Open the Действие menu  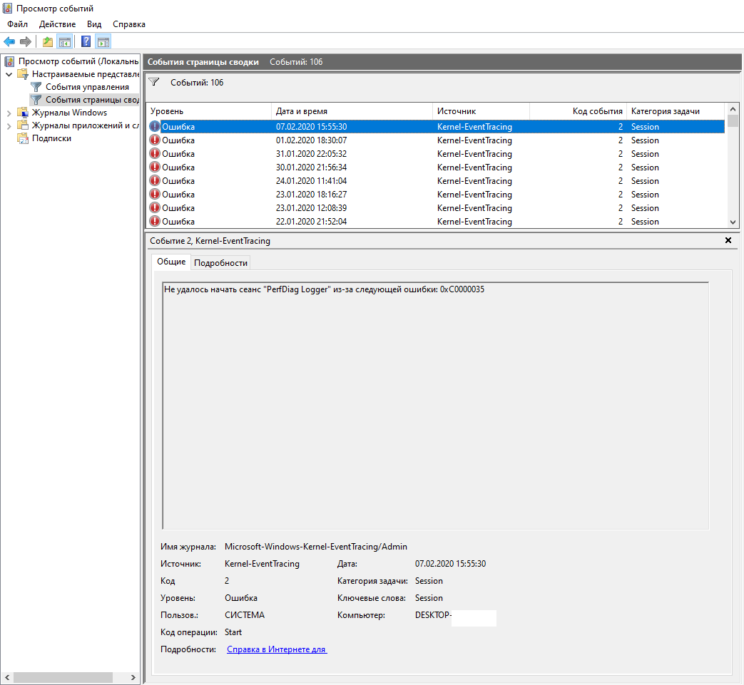(57, 24)
